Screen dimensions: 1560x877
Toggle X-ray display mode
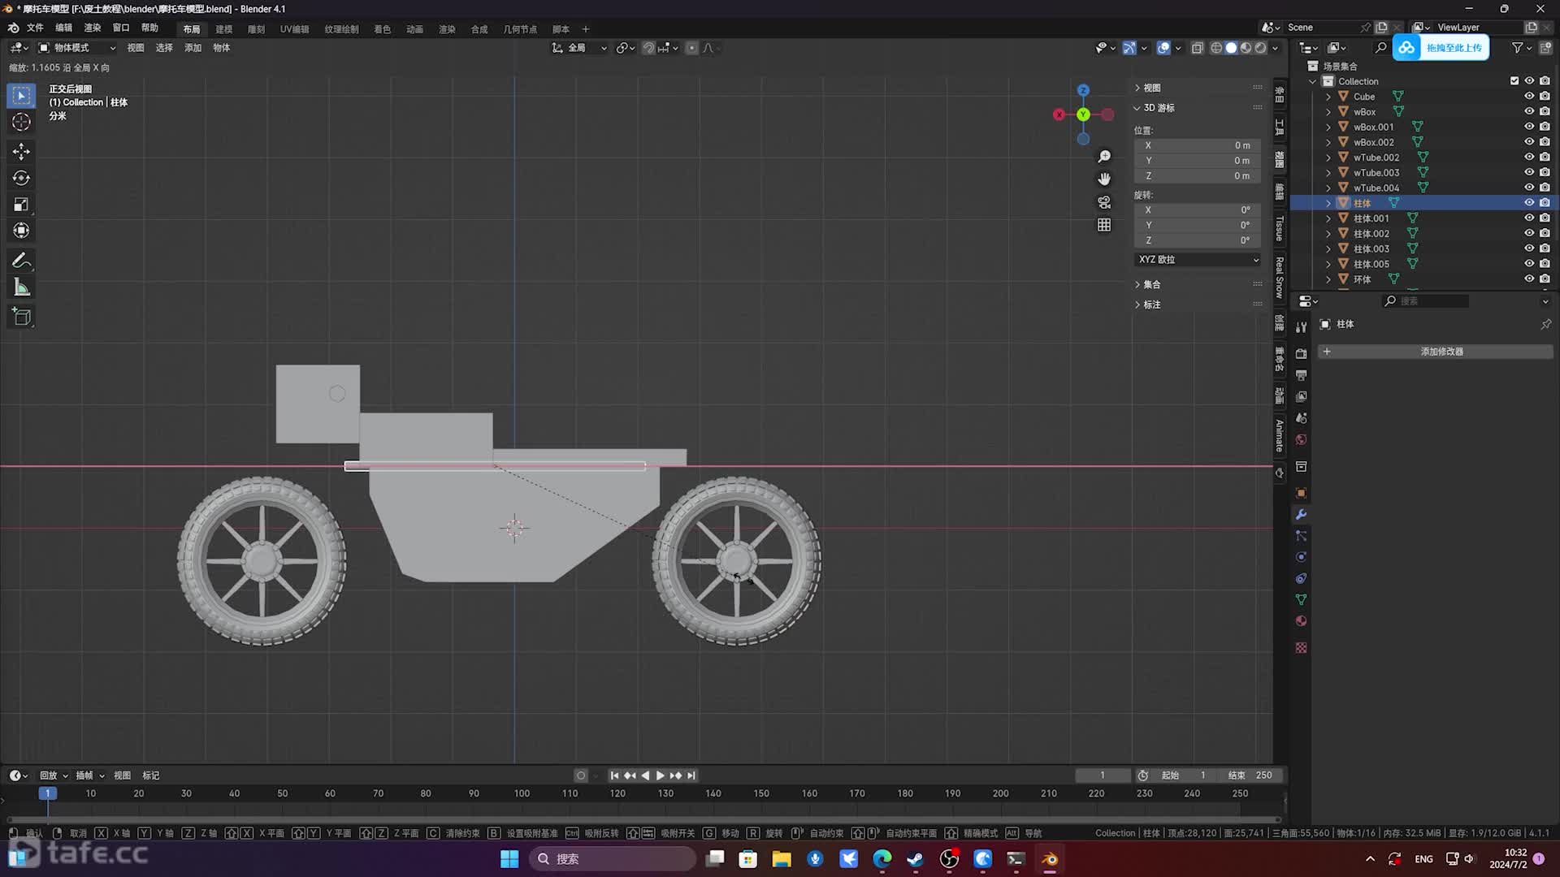point(1198,48)
